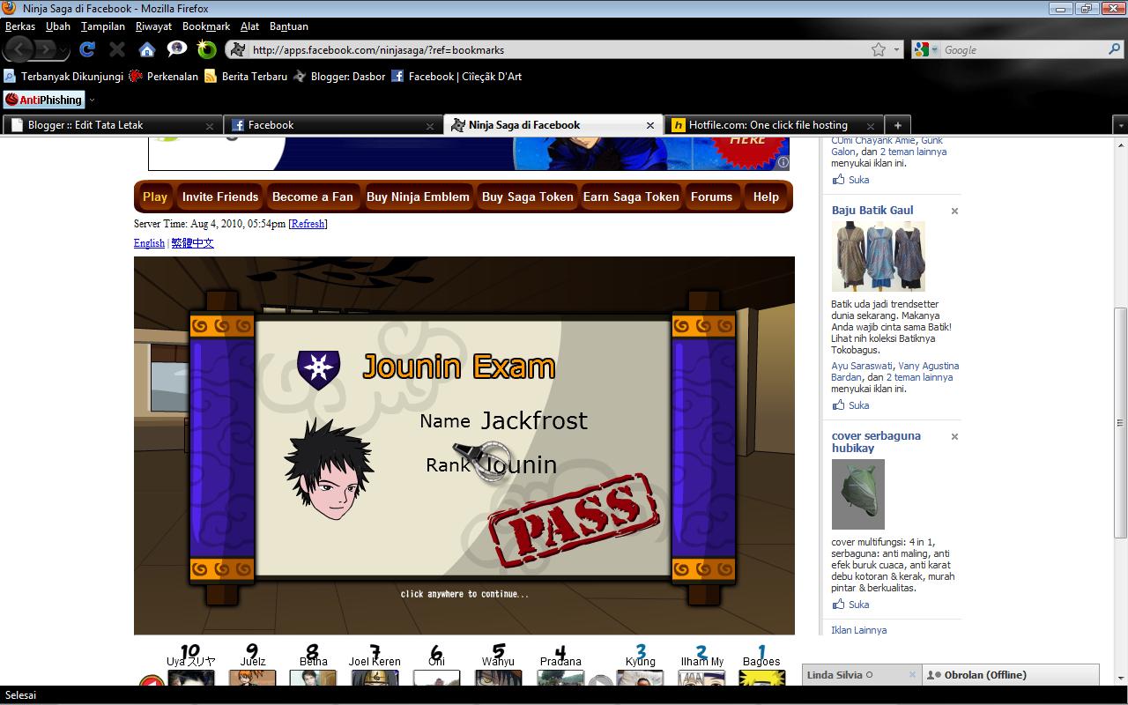The width and height of the screenshot is (1128, 705).
Task: Click the green cover ad thumbnail
Action: [x=857, y=494]
